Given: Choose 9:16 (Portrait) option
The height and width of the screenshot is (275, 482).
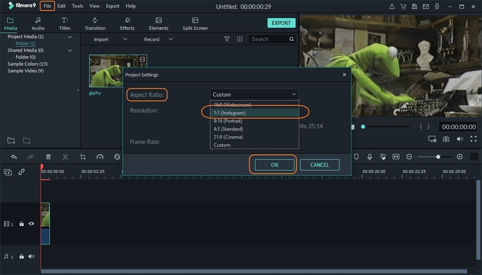Looking at the screenshot, I should click(x=254, y=121).
